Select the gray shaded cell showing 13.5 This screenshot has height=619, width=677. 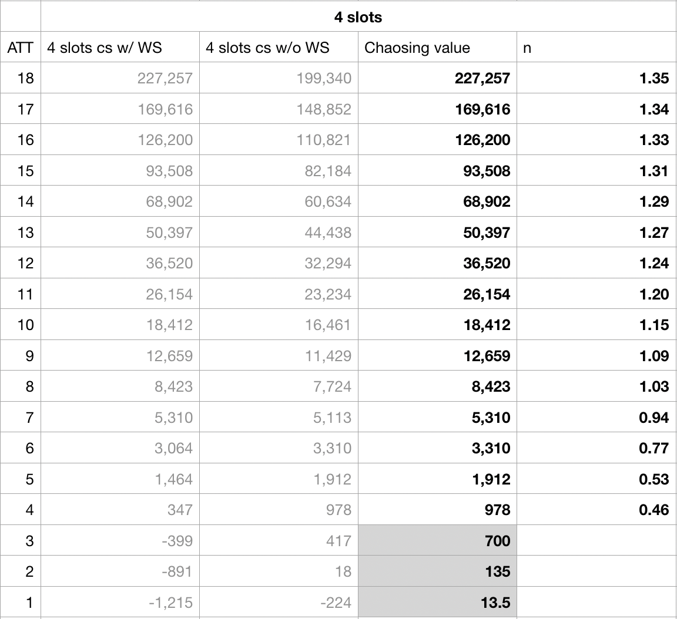[x=437, y=602]
